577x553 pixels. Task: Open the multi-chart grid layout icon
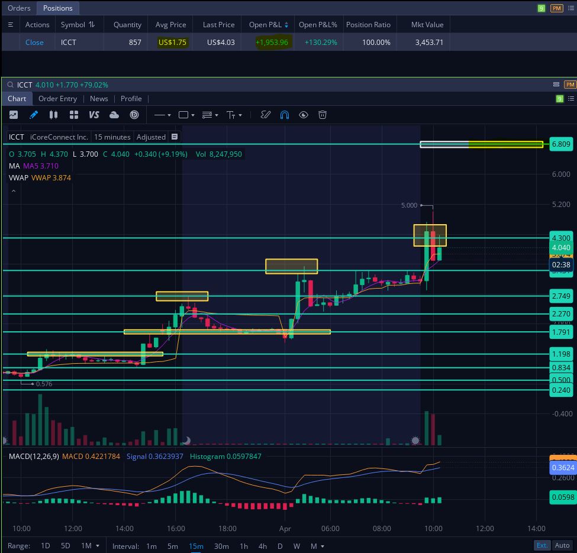pyautogui.click(x=73, y=115)
